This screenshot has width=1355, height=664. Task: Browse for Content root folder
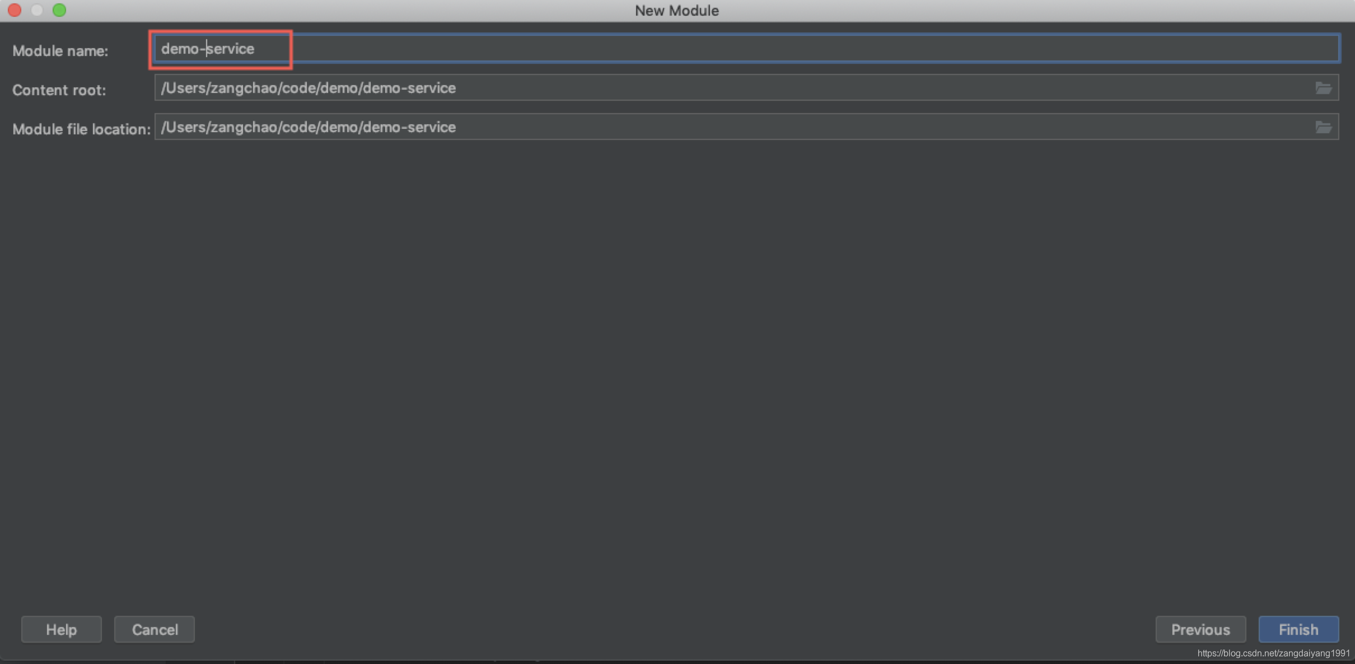click(1323, 88)
